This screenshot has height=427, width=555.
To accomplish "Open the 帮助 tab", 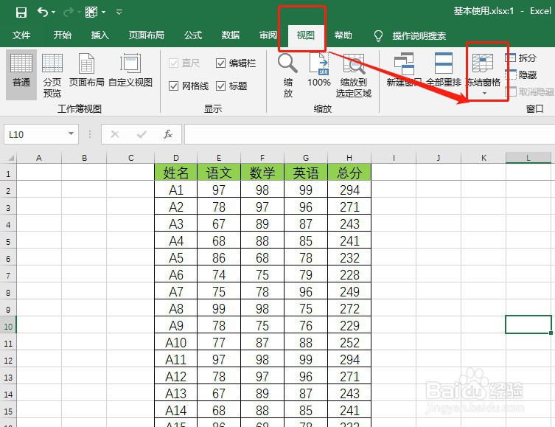I will coord(343,35).
